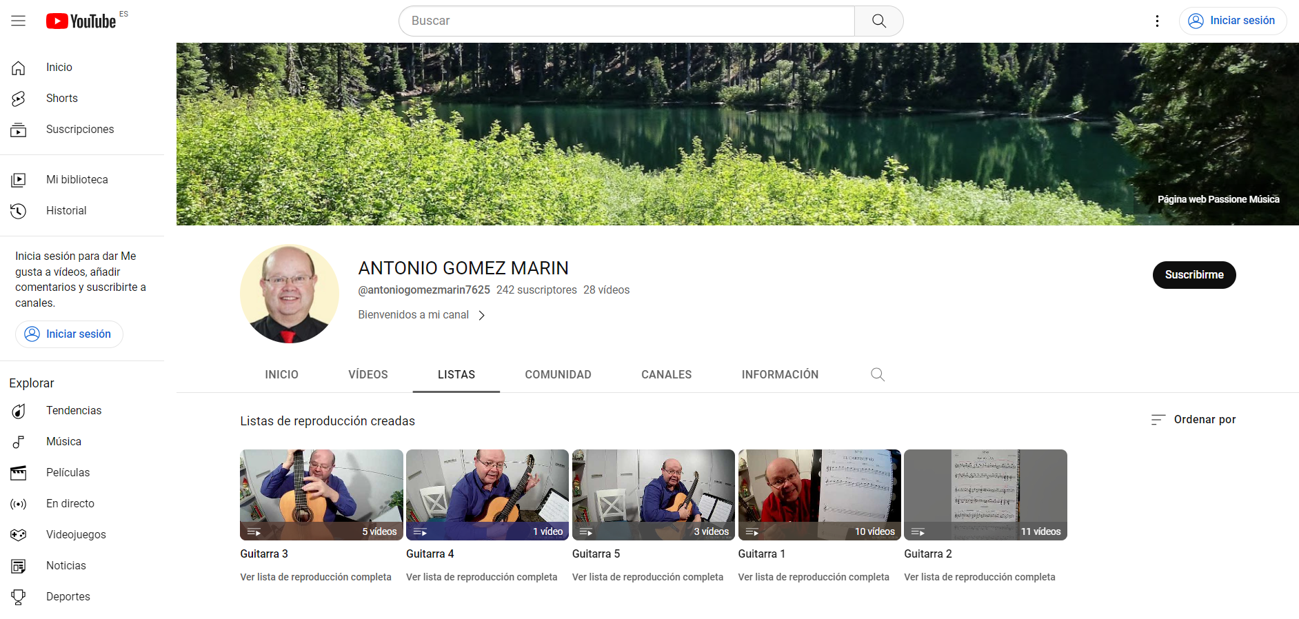The image size is (1299, 619).
Task: Click the Suscribirme button
Action: tap(1194, 275)
